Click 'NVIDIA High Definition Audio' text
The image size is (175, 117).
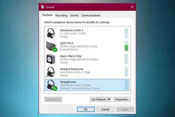pyautogui.click(x=79, y=46)
